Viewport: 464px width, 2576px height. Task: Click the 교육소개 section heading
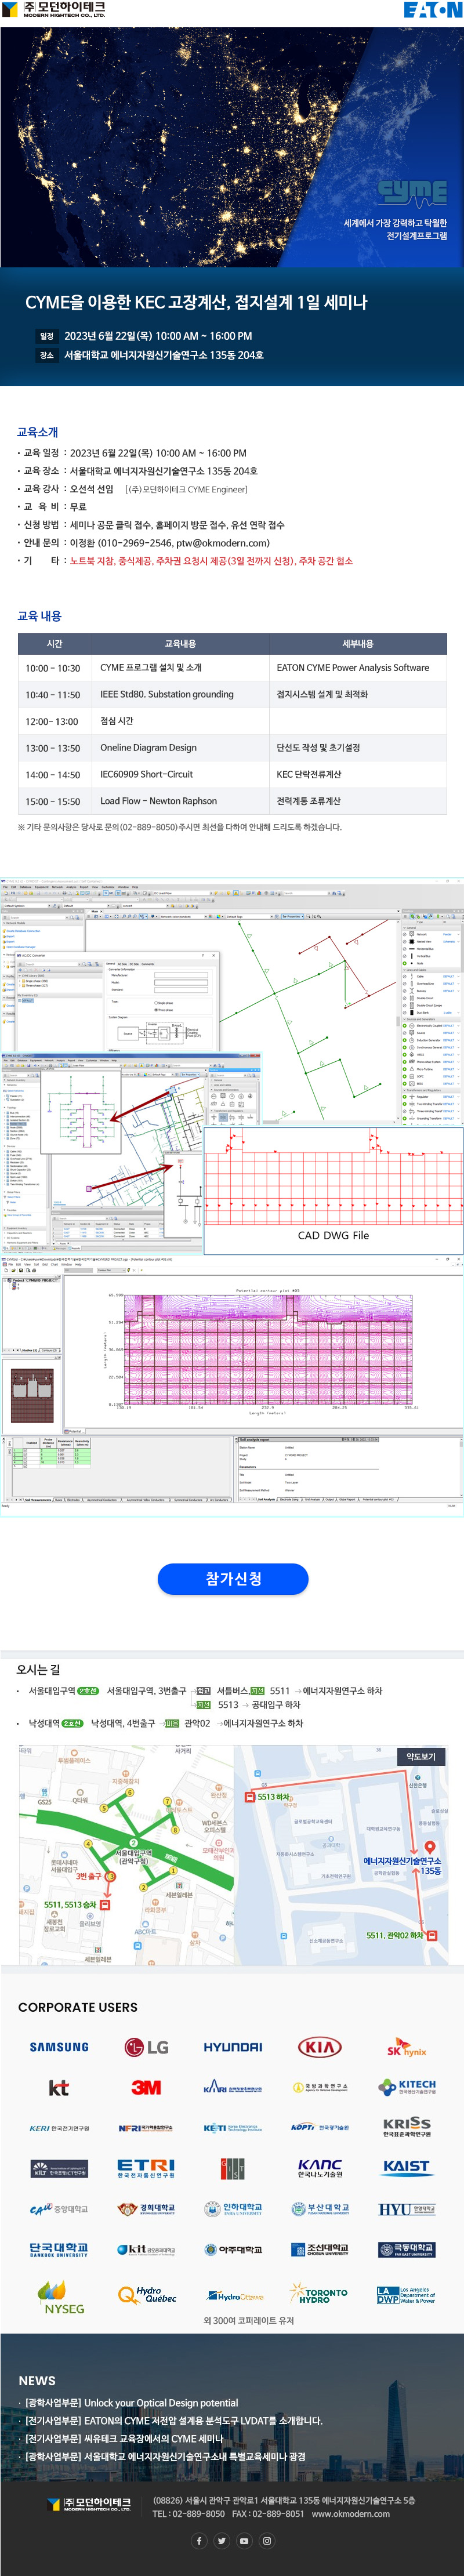pos(38,432)
